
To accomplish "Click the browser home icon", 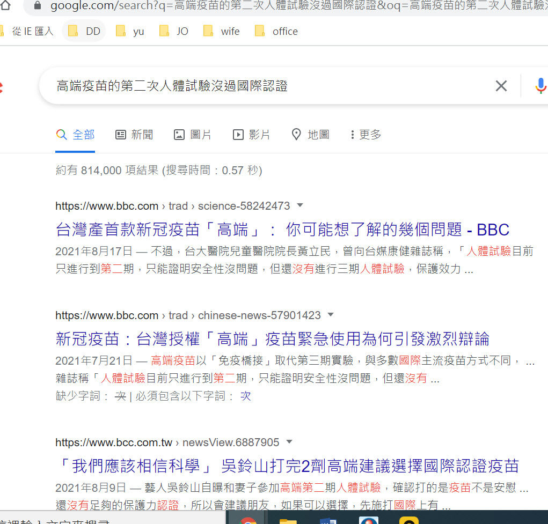I will click(x=5, y=5).
